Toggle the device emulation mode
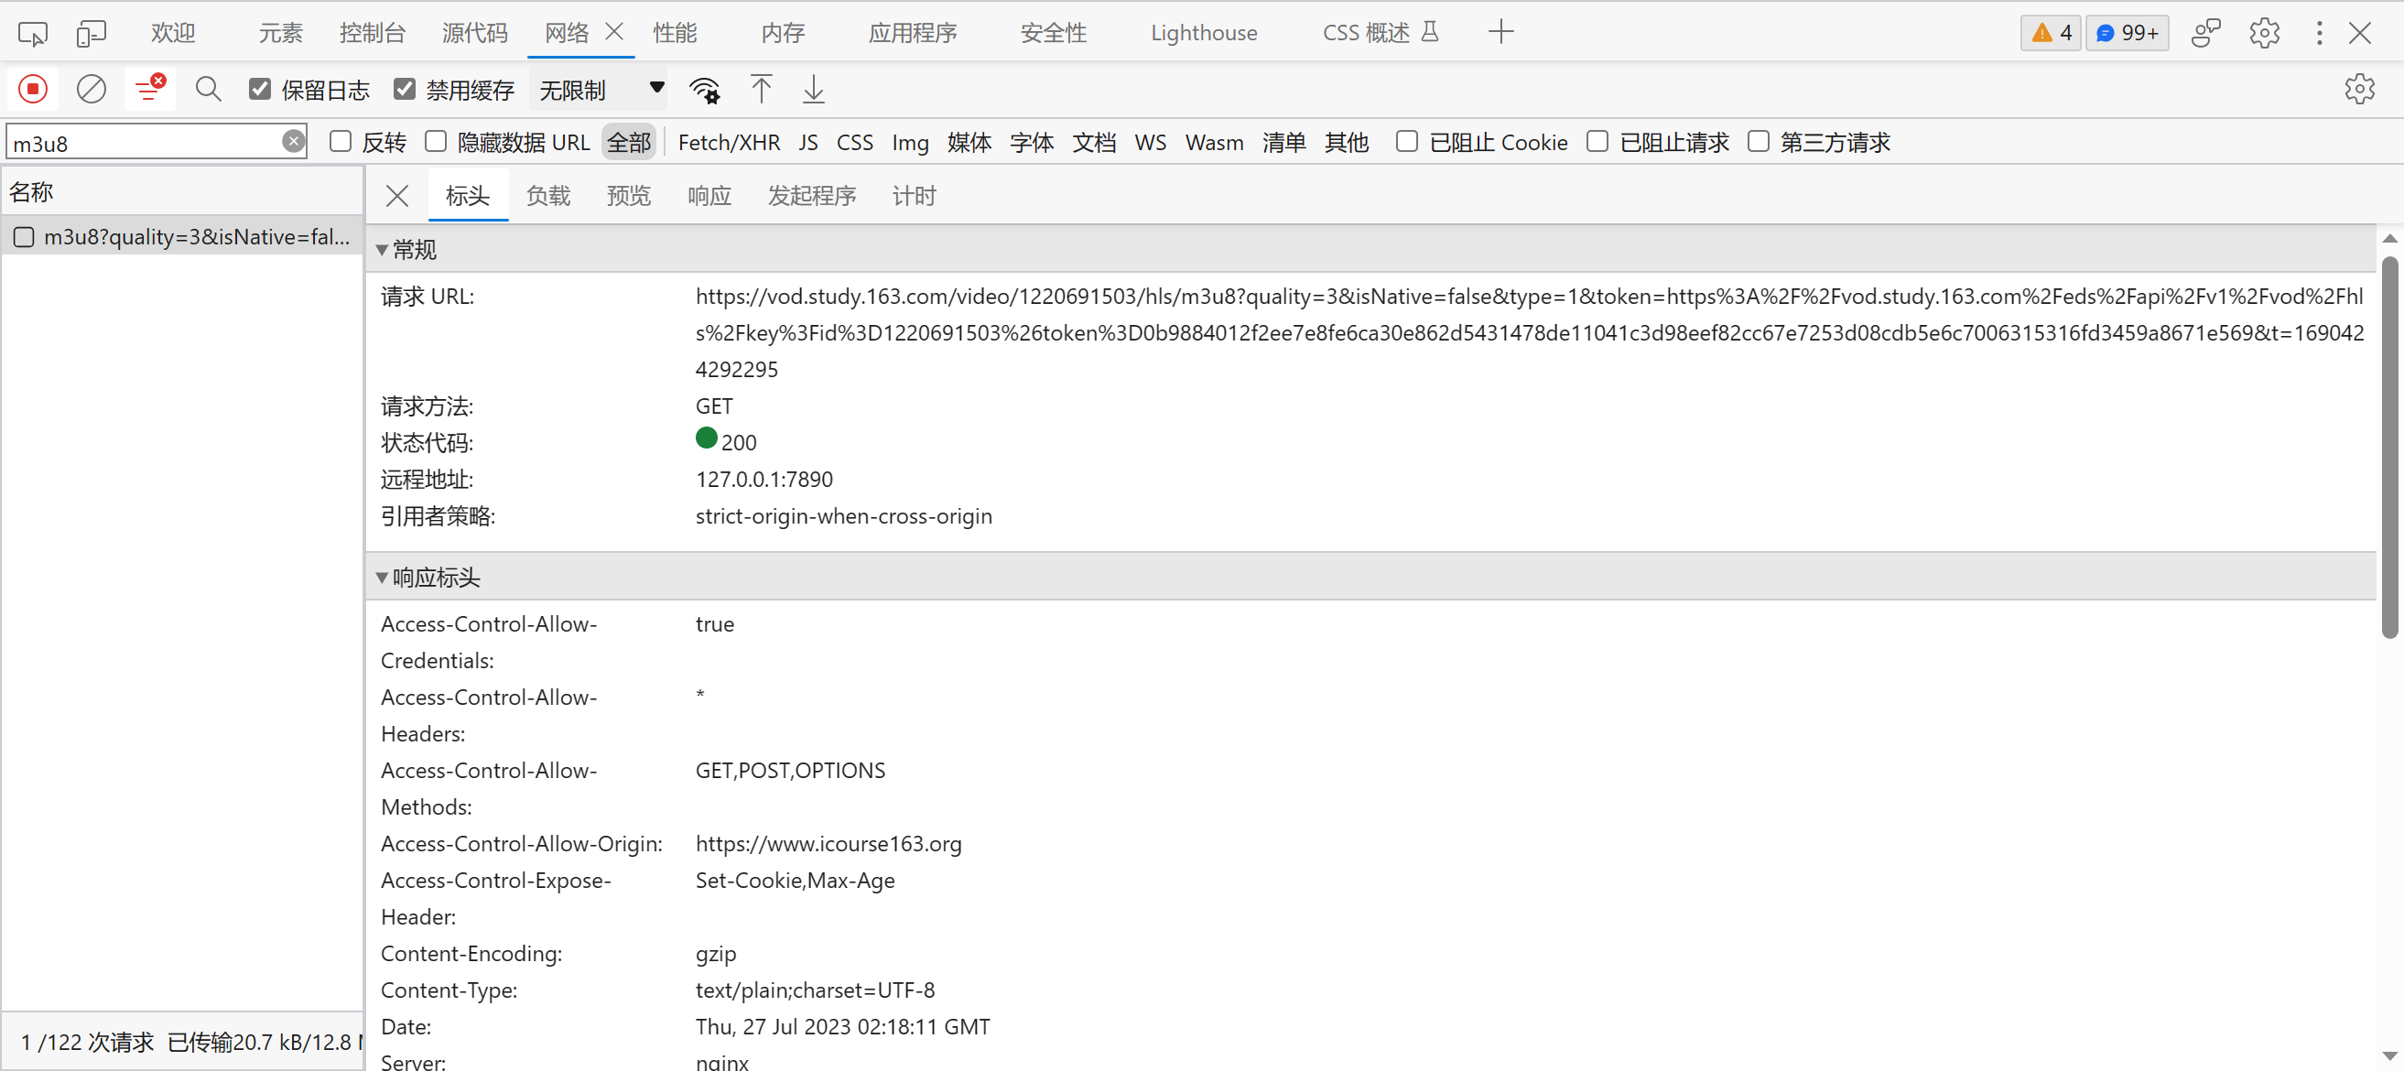 [x=91, y=32]
